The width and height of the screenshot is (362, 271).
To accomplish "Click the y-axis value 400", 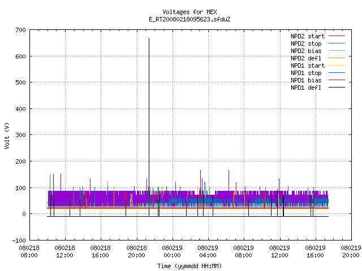I will [20, 109].
